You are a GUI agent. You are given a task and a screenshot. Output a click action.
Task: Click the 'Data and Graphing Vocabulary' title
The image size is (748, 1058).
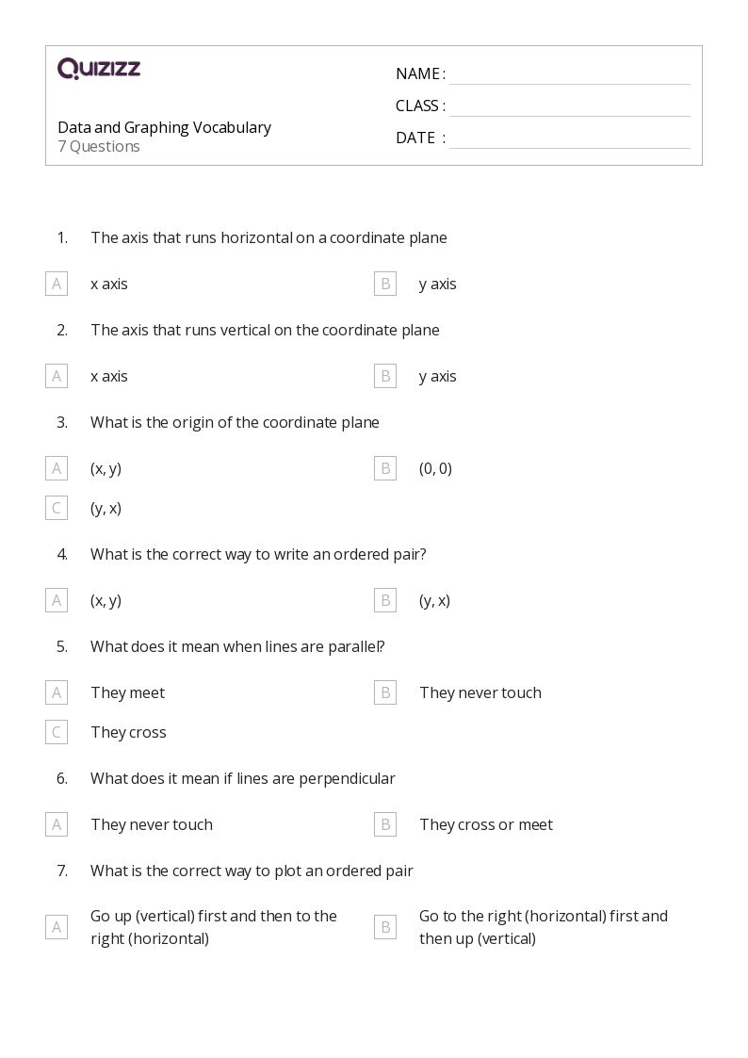(x=164, y=127)
